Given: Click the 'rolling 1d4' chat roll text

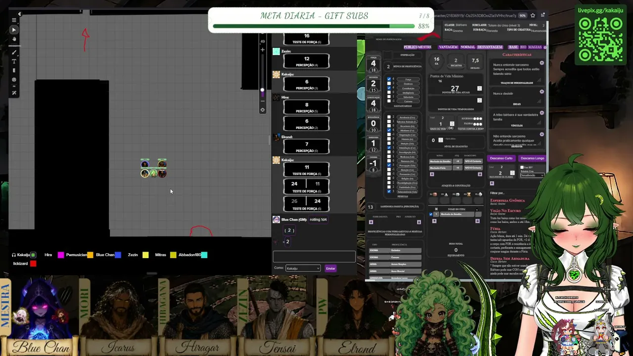Looking at the screenshot, I should pos(318,220).
